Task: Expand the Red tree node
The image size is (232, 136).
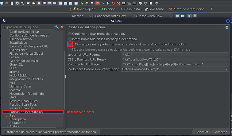Action: click(x=7, y=115)
